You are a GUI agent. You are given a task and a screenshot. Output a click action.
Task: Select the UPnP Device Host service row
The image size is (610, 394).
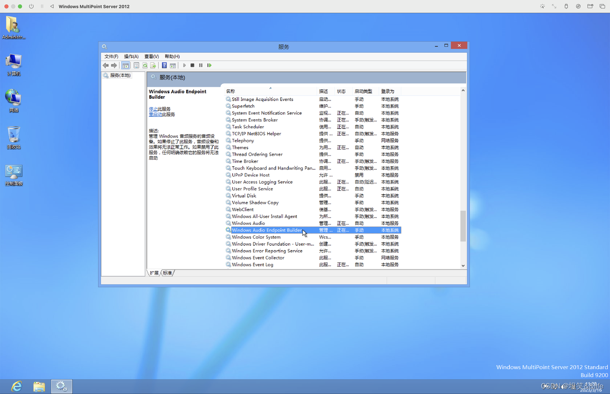point(313,175)
